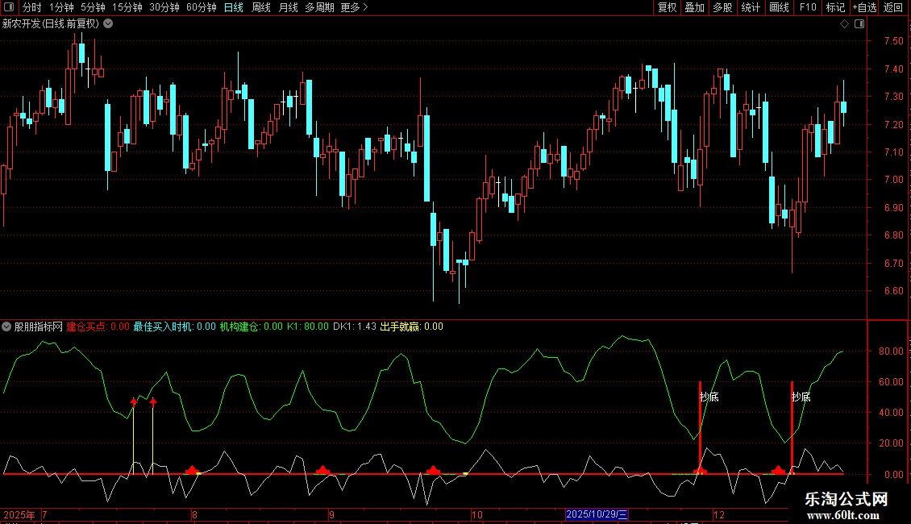Click the K1: 80.00 value label
The height and width of the screenshot is (524, 911).
pos(307,326)
